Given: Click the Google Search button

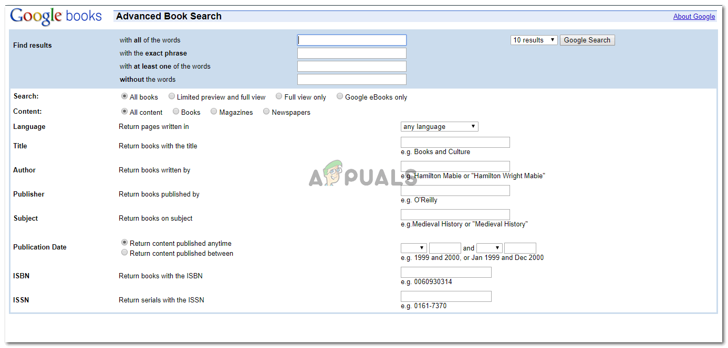Looking at the screenshot, I should point(587,40).
